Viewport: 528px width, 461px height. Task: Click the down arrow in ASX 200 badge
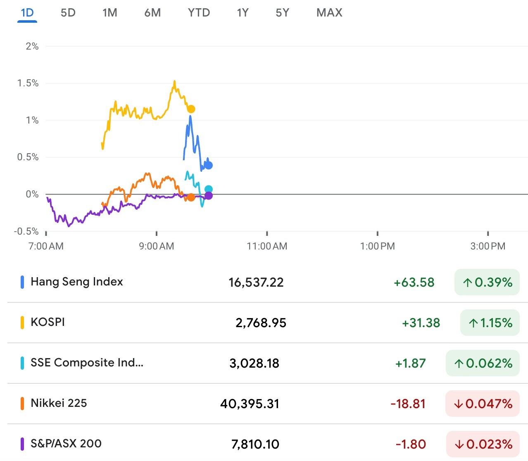click(459, 444)
